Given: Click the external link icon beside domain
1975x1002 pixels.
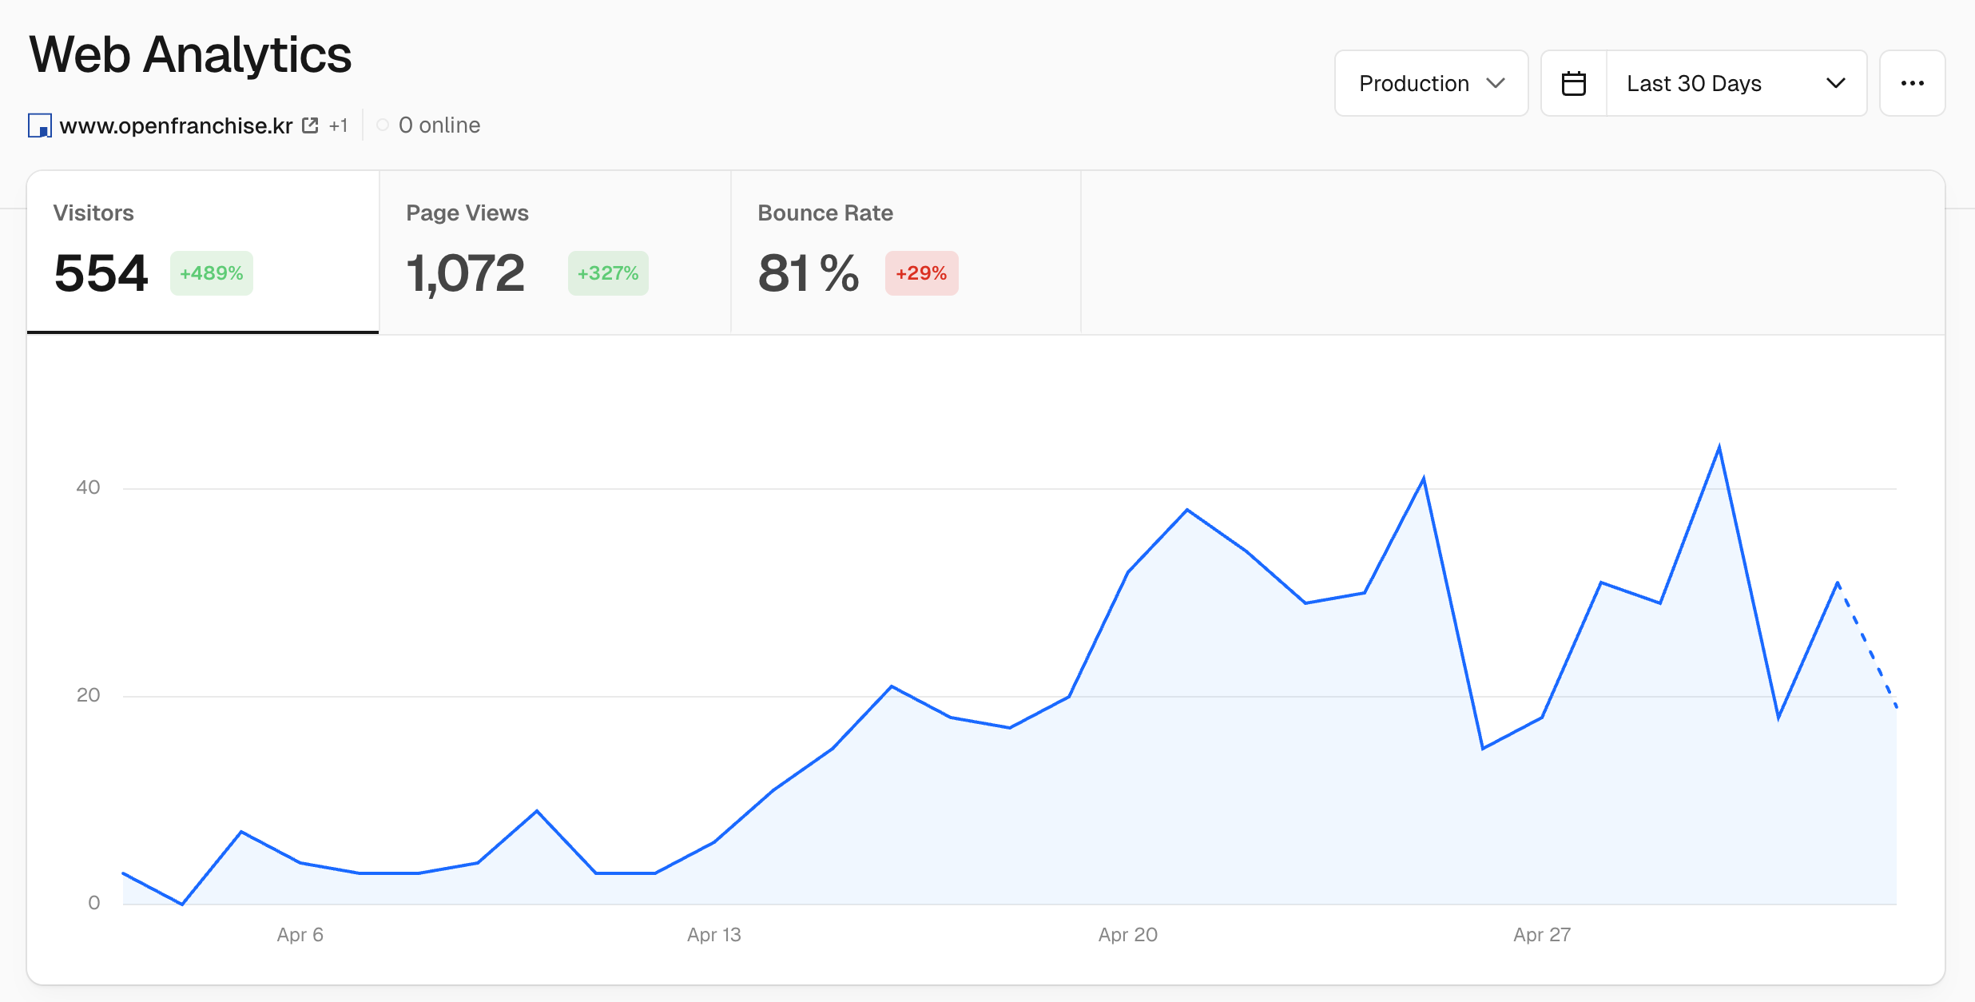Looking at the screenshot, I should (x=310, y=125).
